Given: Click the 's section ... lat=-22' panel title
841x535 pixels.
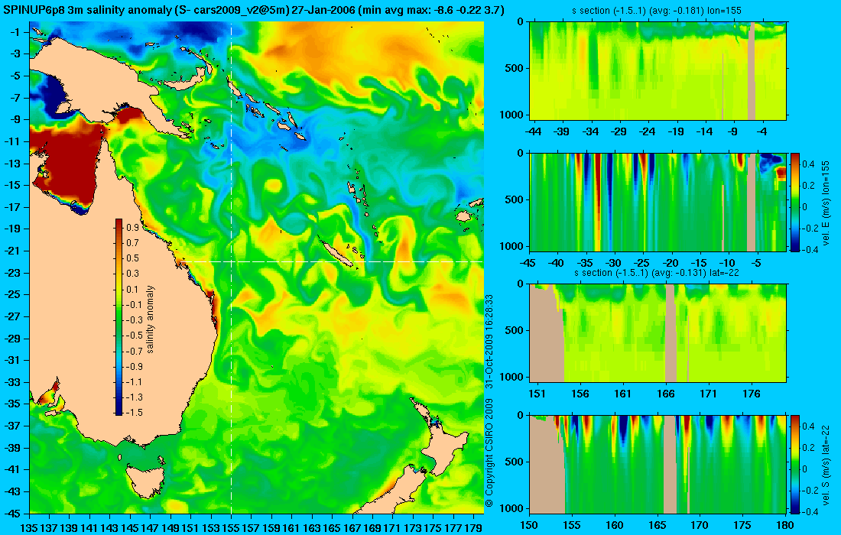Looking at the screenshot, I should pyautogui.click(x=658, y=273).
